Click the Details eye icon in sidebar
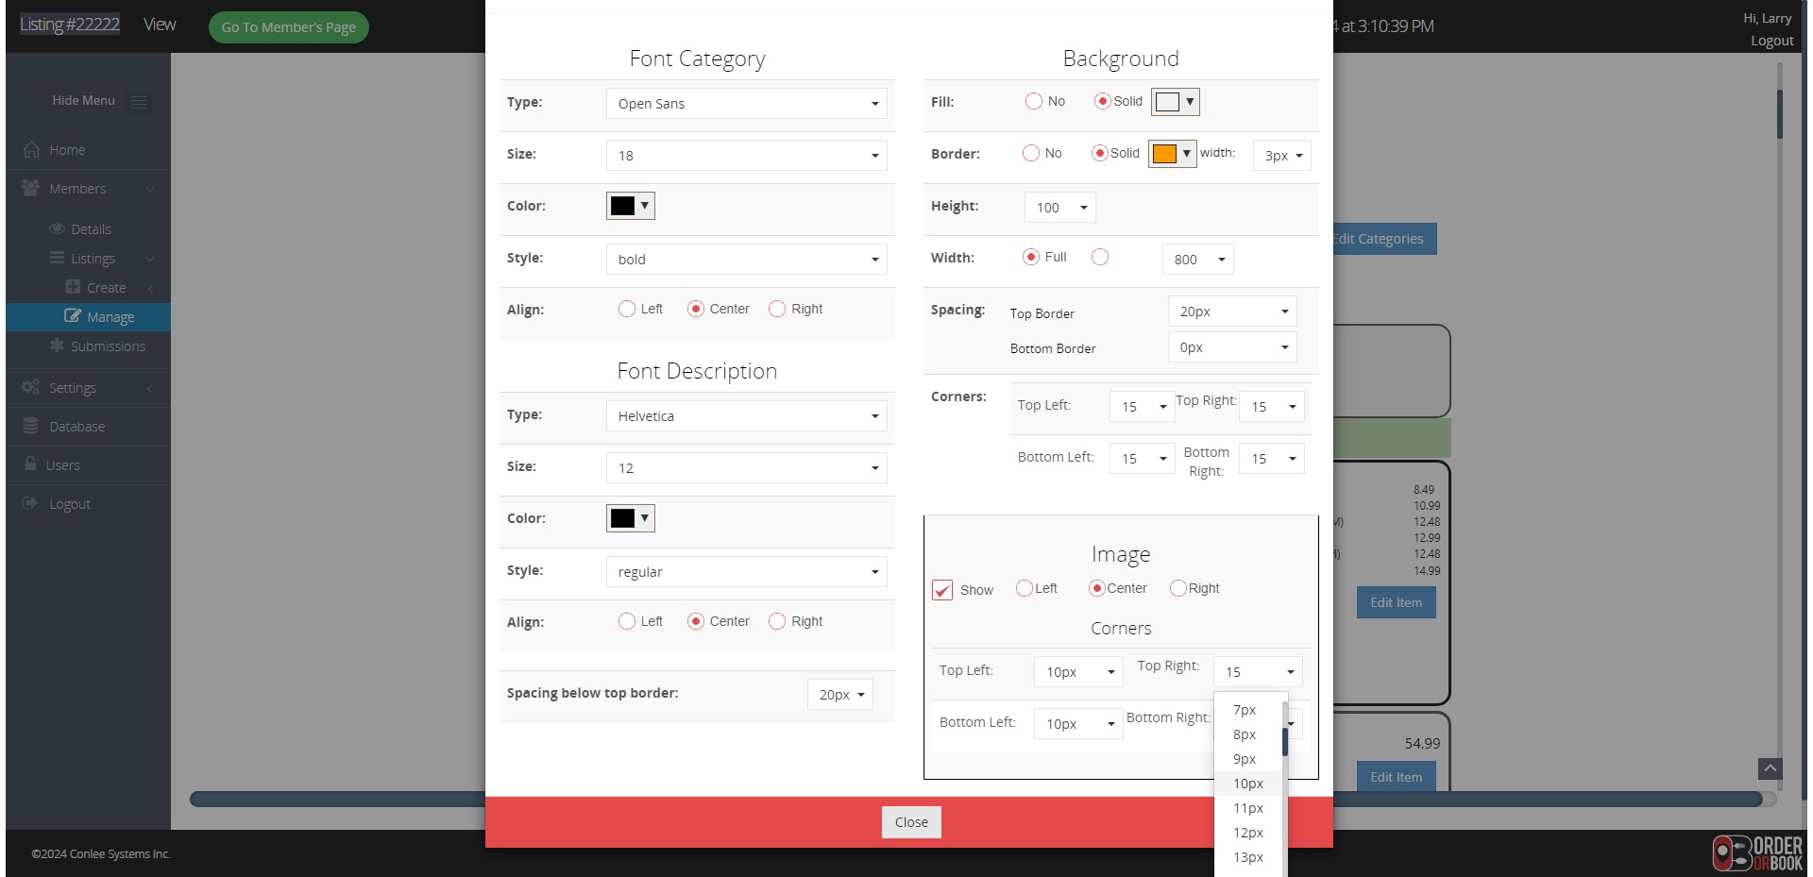Image resolution: width=1813 pixels, height=877 pixels. tap(57, 229)
